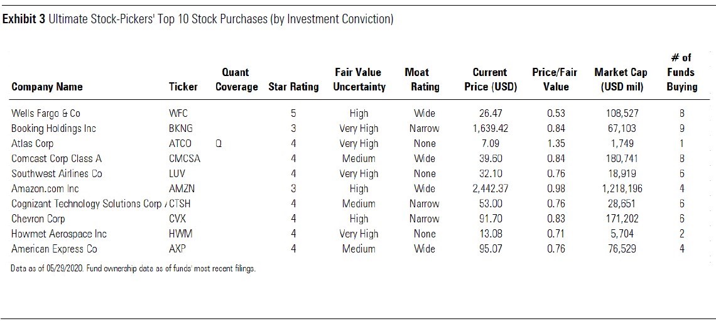Select Howmet Aerospace Inc name
The height and width of the screenshot is (321, 716).
[59, 234]
